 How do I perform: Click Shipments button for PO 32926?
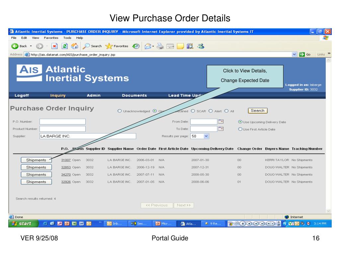pos(36,182)
